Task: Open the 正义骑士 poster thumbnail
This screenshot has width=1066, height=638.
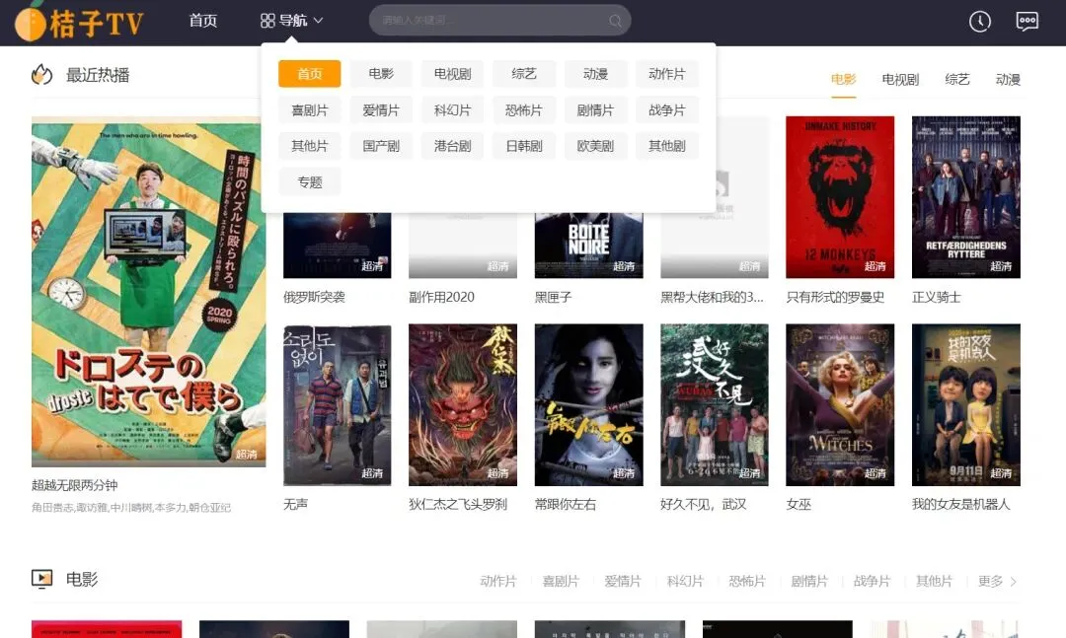Action: pyautogui.click(x=966, y=197)
